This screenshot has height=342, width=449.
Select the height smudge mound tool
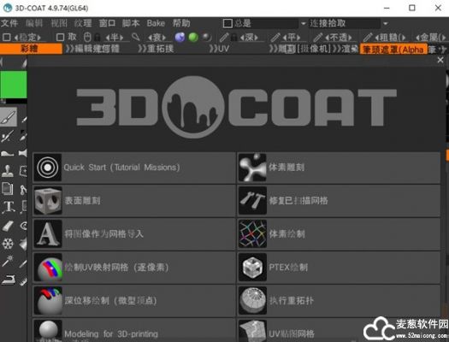click(8, 153)
